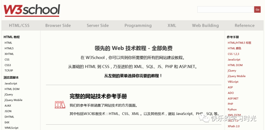Click the 浏览器脚本 sidebar heading
The image size is (265, 130).
click(x=11, y=77)
